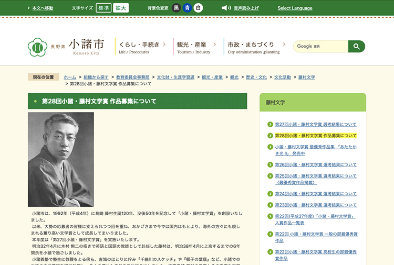Open くらし・手続き Life / Procedures menu
This screenshot has width=394, height=265.
click(x=139, y=48)
